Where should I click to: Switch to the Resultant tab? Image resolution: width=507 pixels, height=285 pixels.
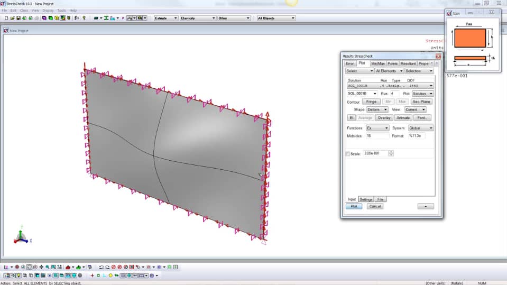tap(408, 63)
